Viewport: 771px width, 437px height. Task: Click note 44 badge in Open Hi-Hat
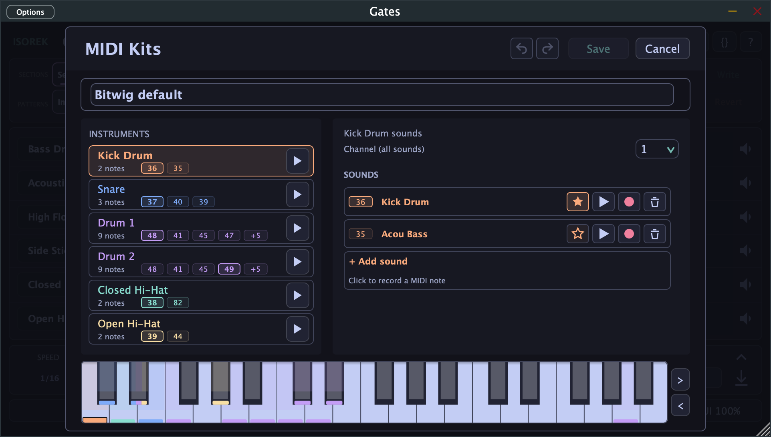tap(178, 336)
